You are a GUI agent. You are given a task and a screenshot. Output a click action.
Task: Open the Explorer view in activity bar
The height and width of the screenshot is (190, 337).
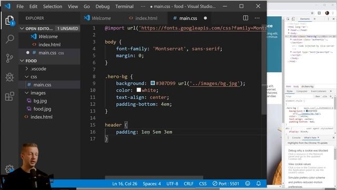click(9, 21)
